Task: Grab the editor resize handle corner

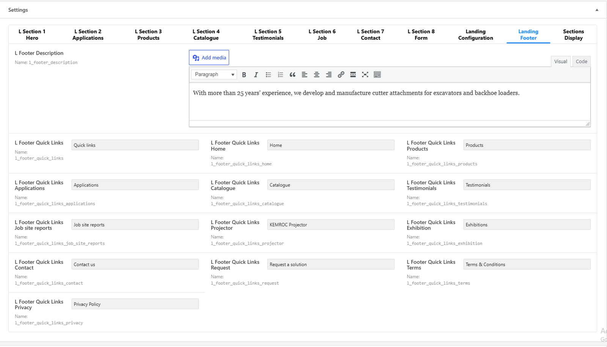Action: pos(588,124)
